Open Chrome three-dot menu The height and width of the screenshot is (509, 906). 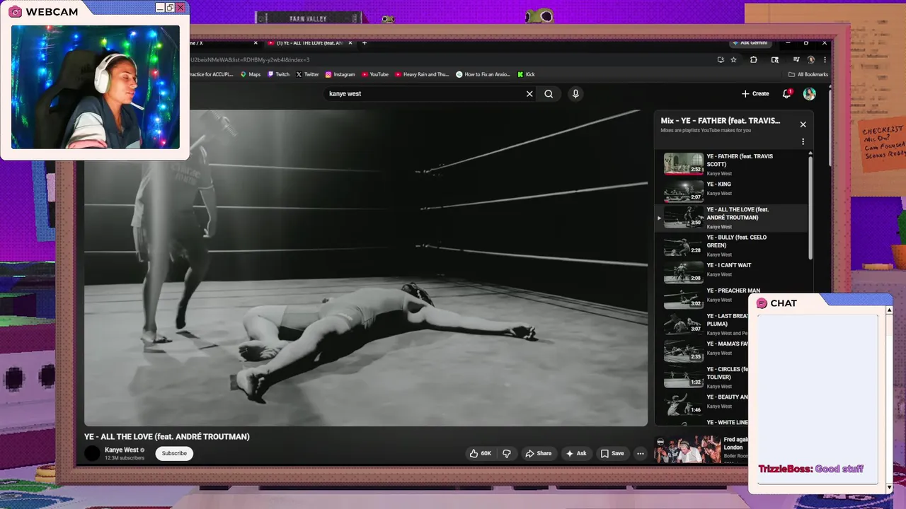tap(825, 60)
